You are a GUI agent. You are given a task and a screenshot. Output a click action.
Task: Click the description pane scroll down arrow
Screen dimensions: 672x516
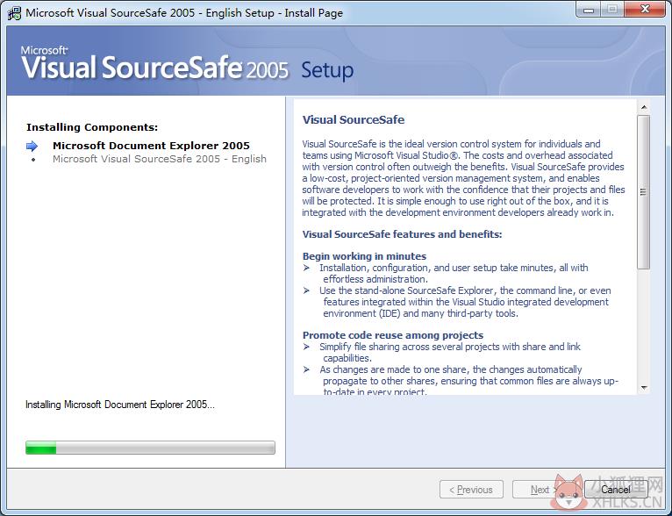643,387
